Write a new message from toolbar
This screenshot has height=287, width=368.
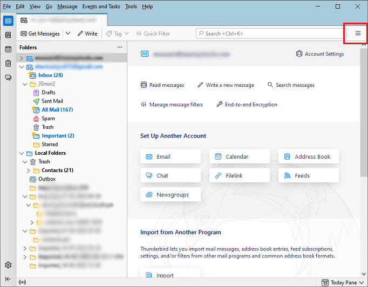coord(87,33)
